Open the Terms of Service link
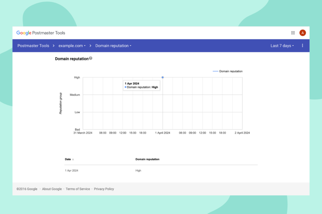Image resolution: width=322 pixels, height=214 pixels. [78, 189]
